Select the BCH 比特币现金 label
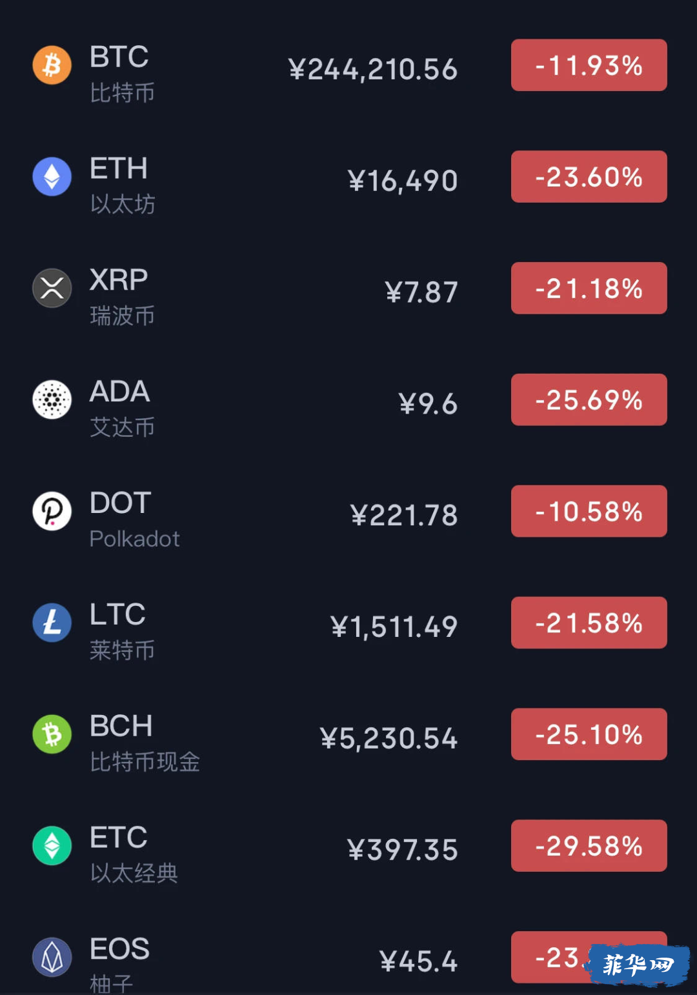Viewport: 697px width, 995px height. 145,762
